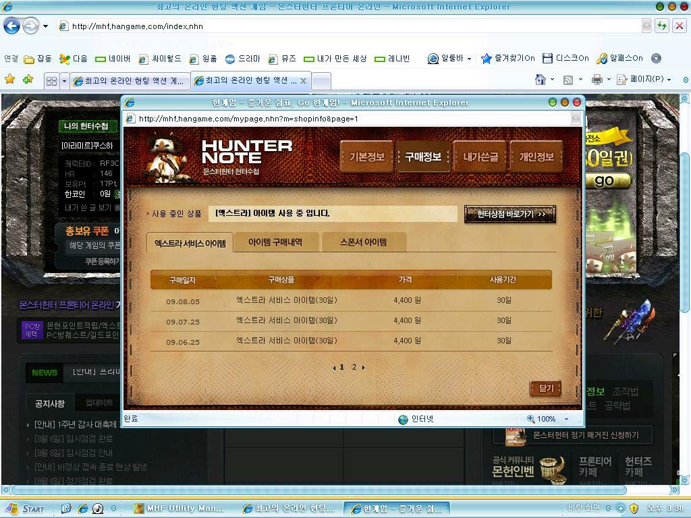This screenshot has width=691, height=518.
Task: Open the Quick Tabs grid icon
Action: tap(51, 81)
